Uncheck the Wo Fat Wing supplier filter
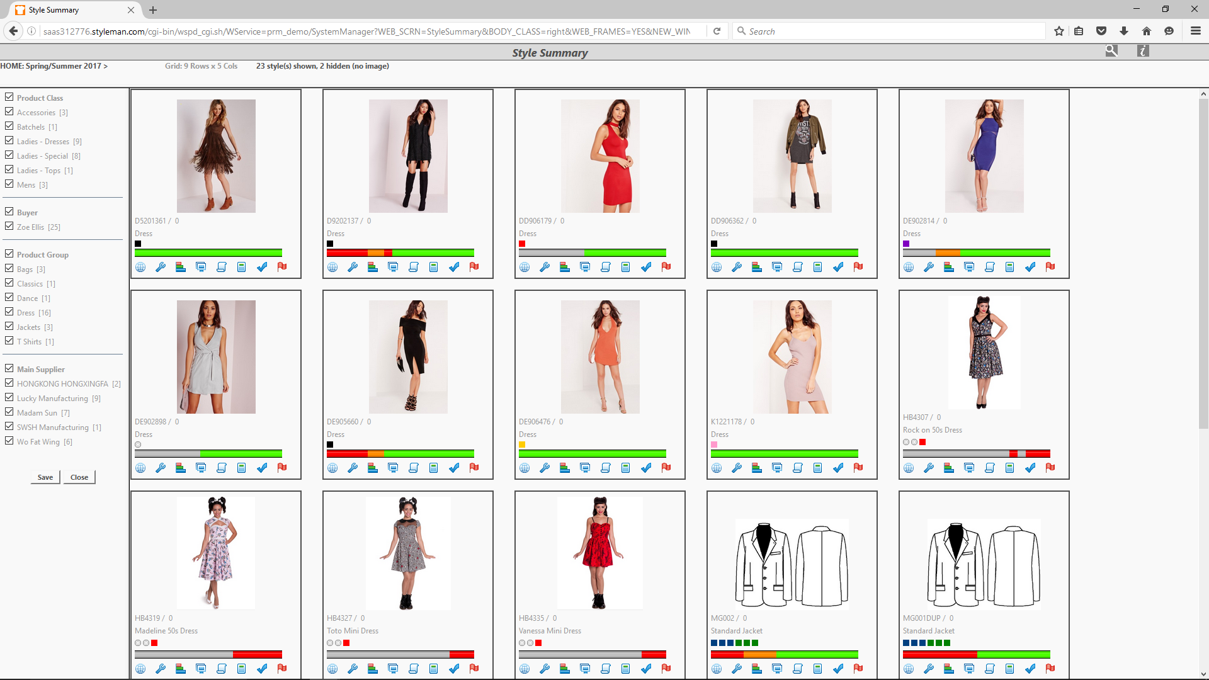The width and height of the screenshot is (1209, 680). tap(9, 440)
